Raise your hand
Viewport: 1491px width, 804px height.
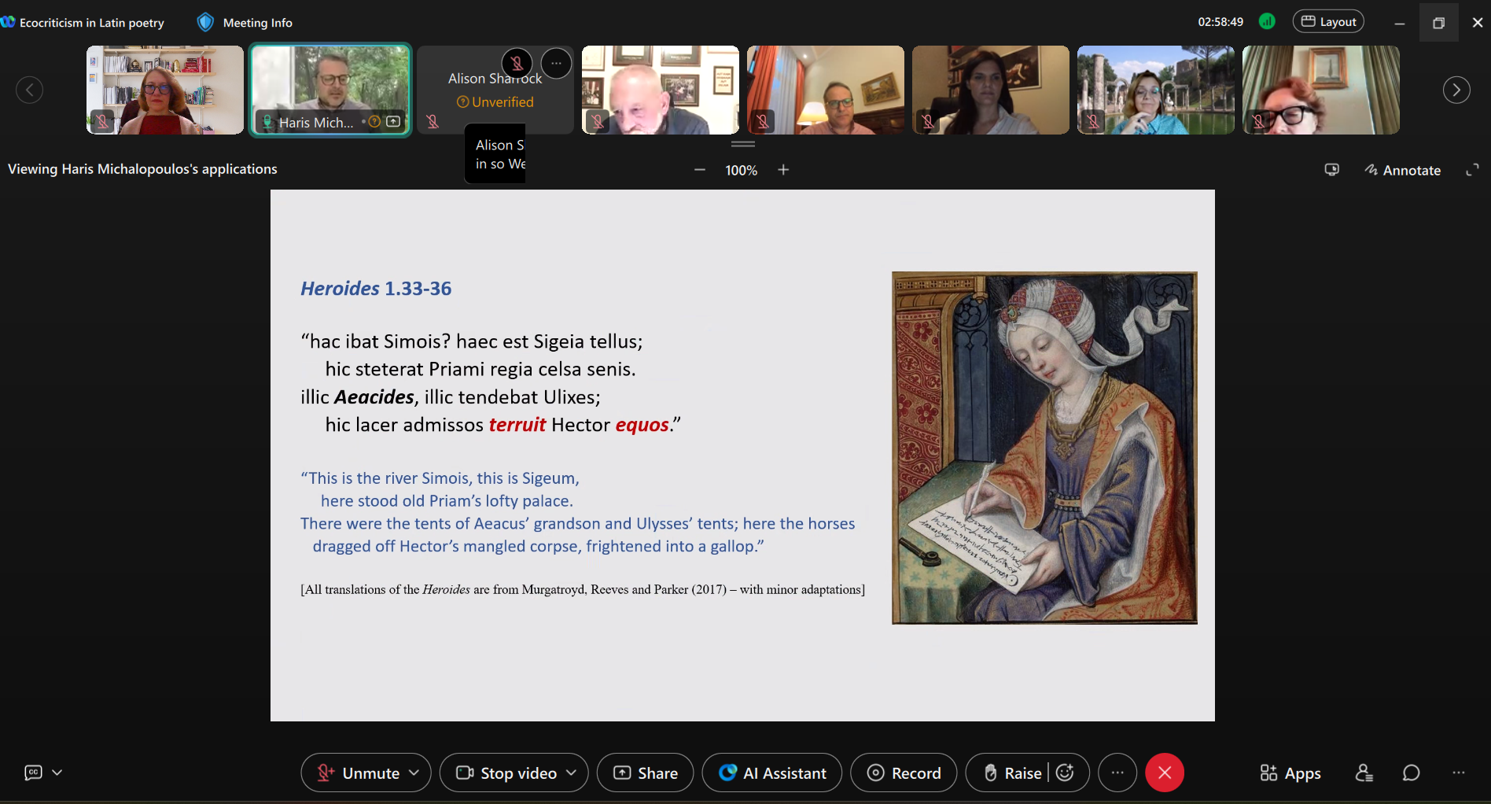pyautogui.click(x=1013, y=773)
